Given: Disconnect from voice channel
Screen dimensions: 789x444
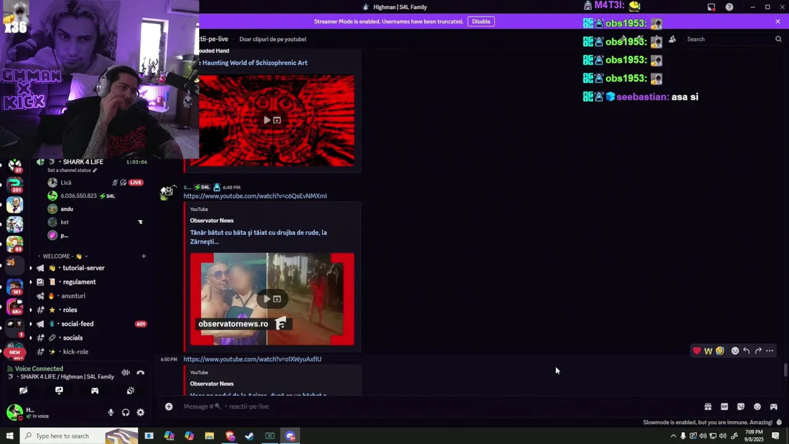Looking at the screenshot, I should 141,372.
